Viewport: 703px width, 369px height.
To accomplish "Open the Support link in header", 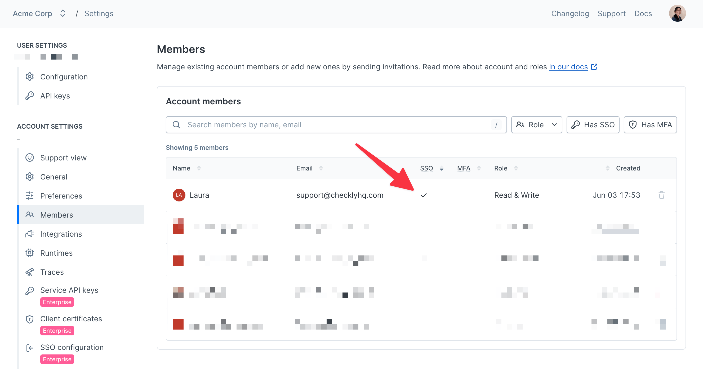I will point(611,13).
